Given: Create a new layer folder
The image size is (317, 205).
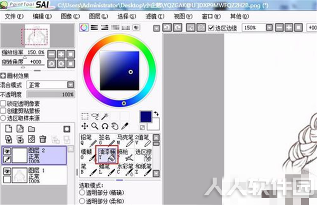Looking at the screenshot, I should (31, 129).
